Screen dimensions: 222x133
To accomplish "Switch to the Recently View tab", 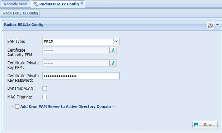I will coord(15,4).
